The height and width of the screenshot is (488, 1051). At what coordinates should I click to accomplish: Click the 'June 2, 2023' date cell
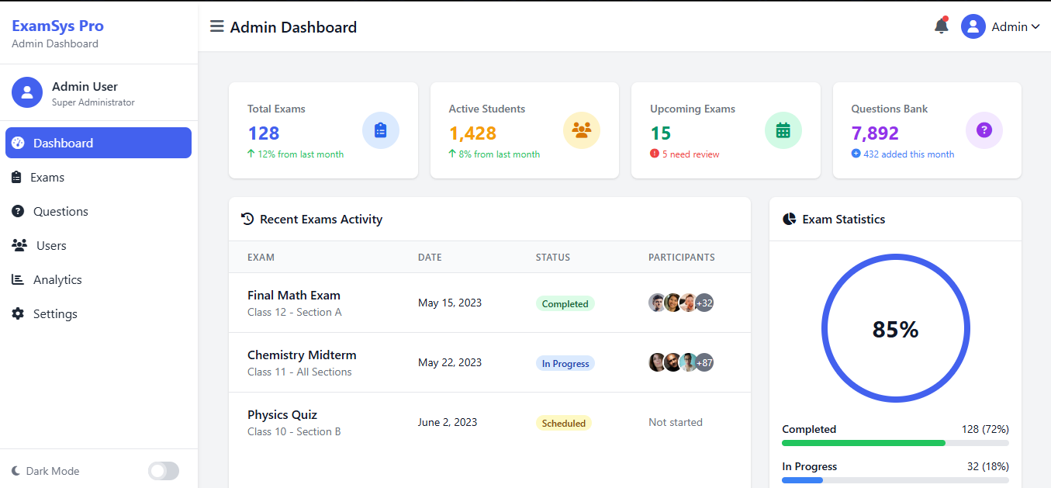tap(448, 422)
